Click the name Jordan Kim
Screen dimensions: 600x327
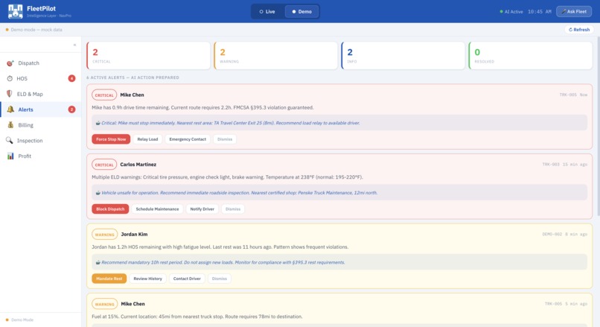[x=134, y=234]
